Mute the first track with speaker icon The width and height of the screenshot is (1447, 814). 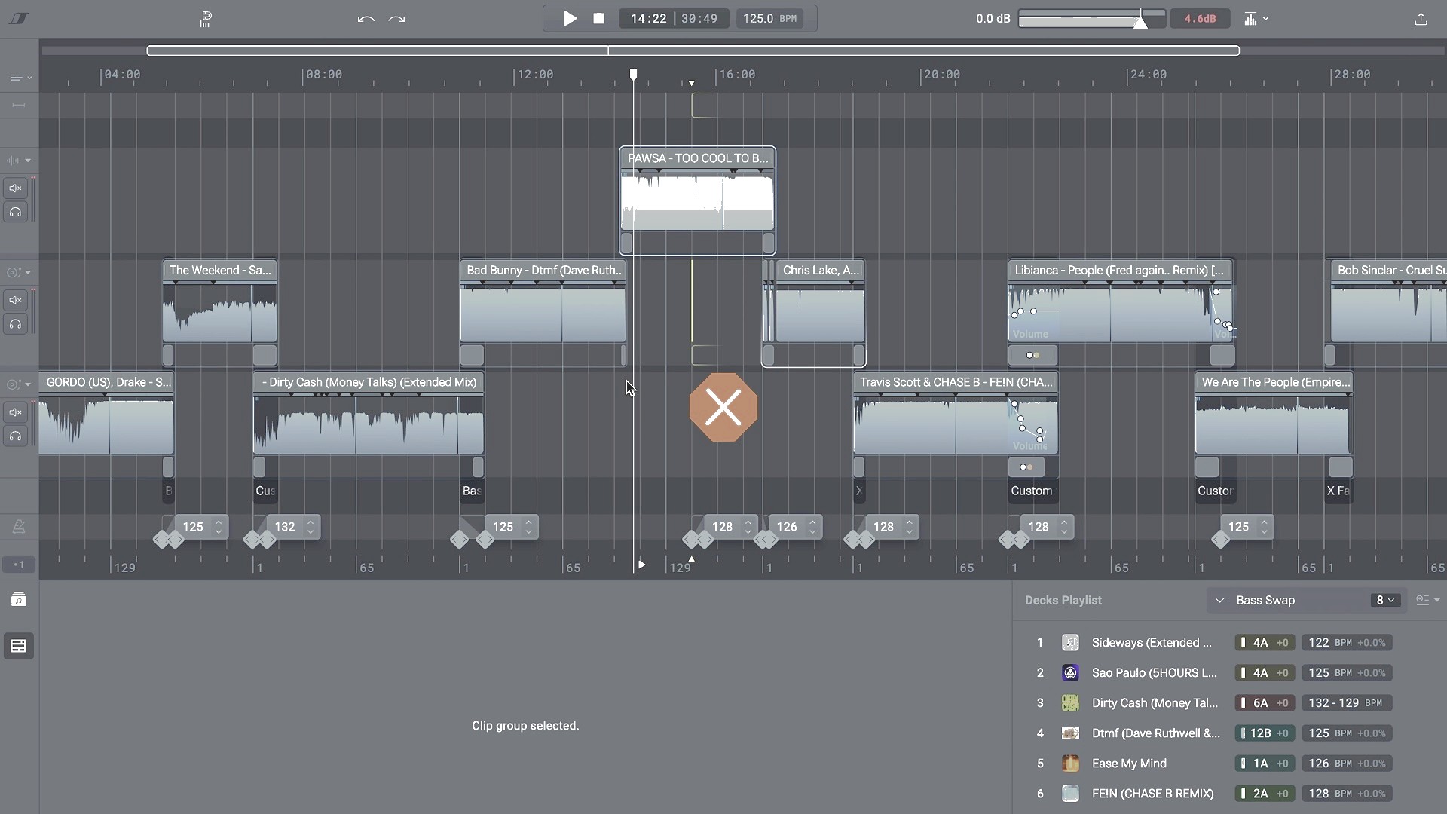coord(15,188)
